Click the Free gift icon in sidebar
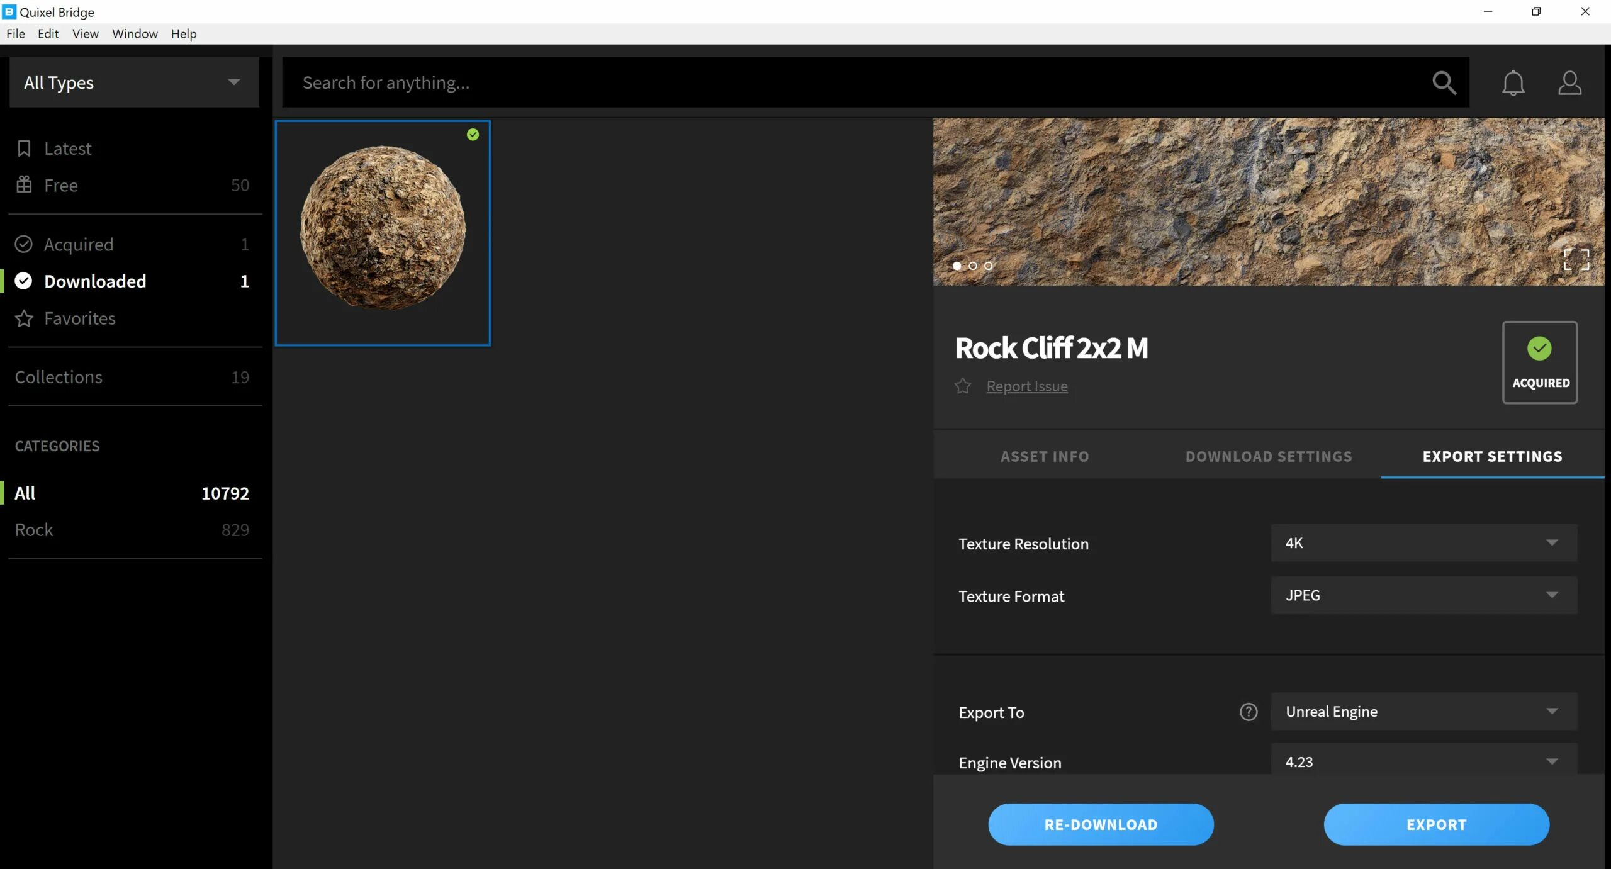Image resolution: width=1611 pixels, height=869 pixels. tap(24, 185)
